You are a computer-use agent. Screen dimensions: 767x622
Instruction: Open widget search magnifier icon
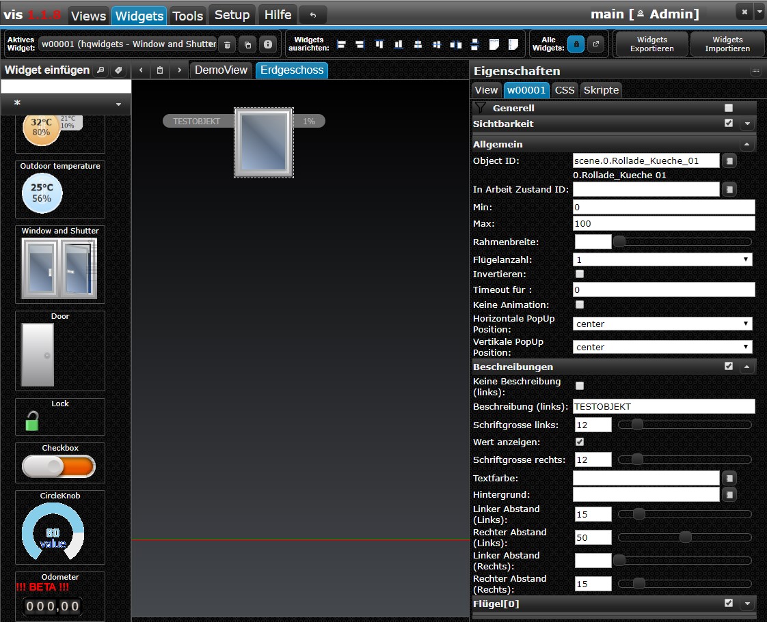click(x=100, y=70)
